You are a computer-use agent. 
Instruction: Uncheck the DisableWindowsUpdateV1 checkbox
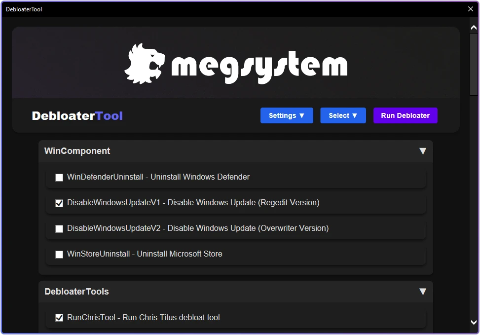(x=59, y=203)
